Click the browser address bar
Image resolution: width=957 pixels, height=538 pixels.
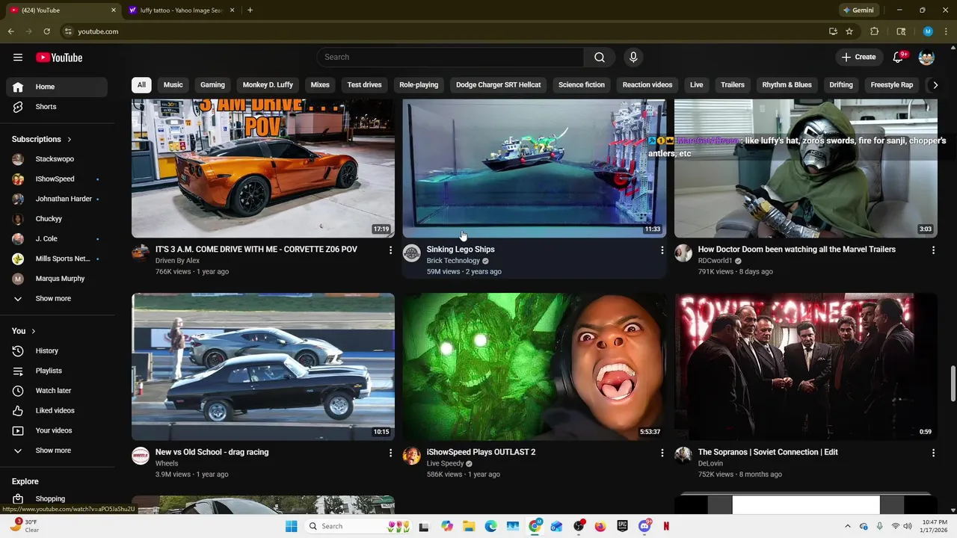click(441, 31)
